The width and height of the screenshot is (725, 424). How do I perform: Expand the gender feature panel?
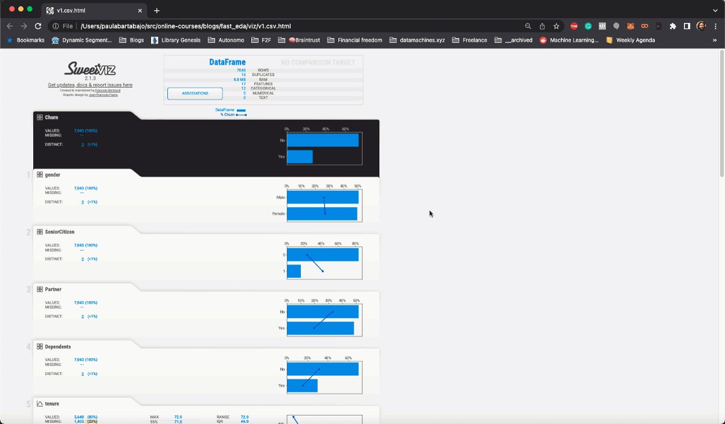click(x=206, y=197)
